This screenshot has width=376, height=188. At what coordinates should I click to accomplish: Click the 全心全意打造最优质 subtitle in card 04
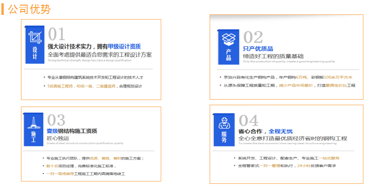[x=293, y=138]
